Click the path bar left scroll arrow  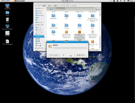pyautogui.click(x=48, y=9)
